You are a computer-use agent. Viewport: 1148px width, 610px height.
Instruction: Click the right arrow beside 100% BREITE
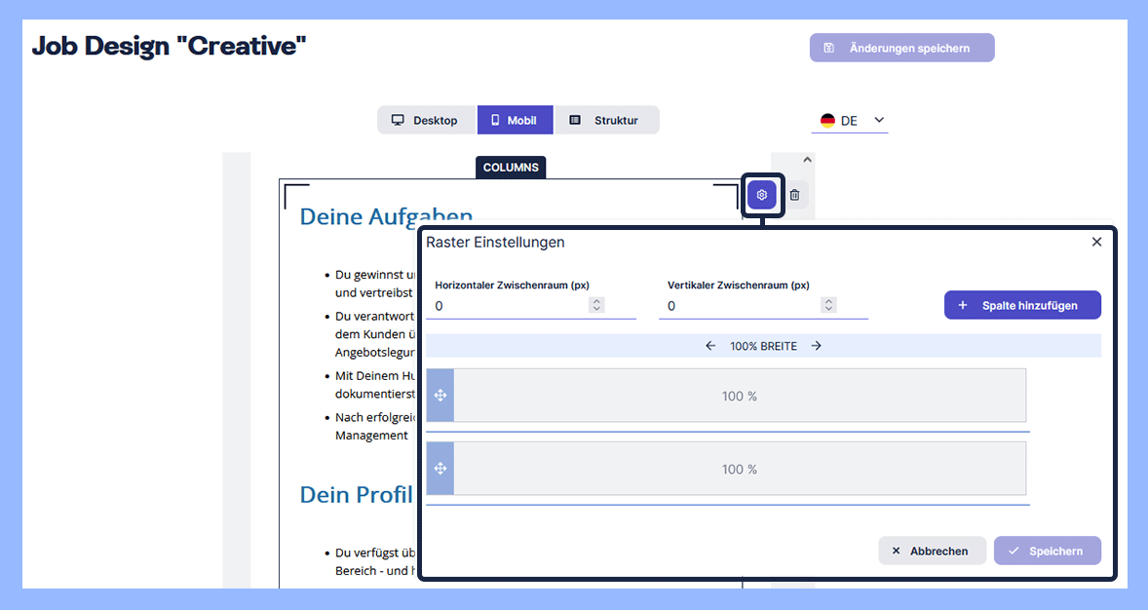point(816,345)
